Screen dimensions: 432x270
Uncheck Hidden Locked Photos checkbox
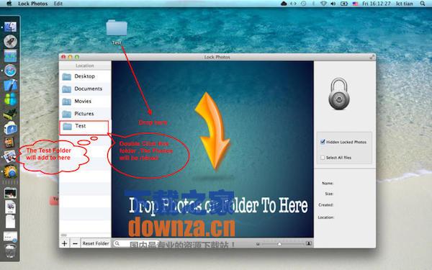click(x=323, y=142)
